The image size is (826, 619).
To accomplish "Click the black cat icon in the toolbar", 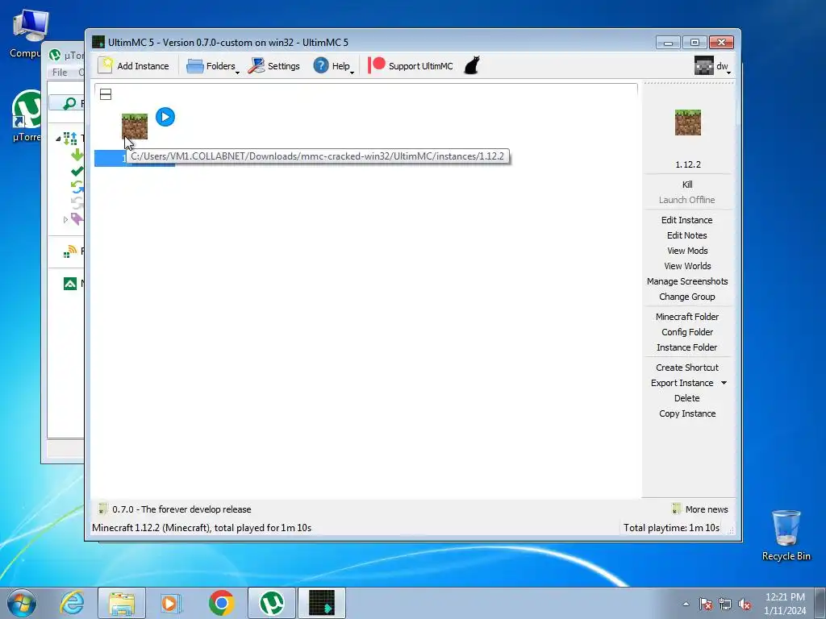I will pos(472,66).
